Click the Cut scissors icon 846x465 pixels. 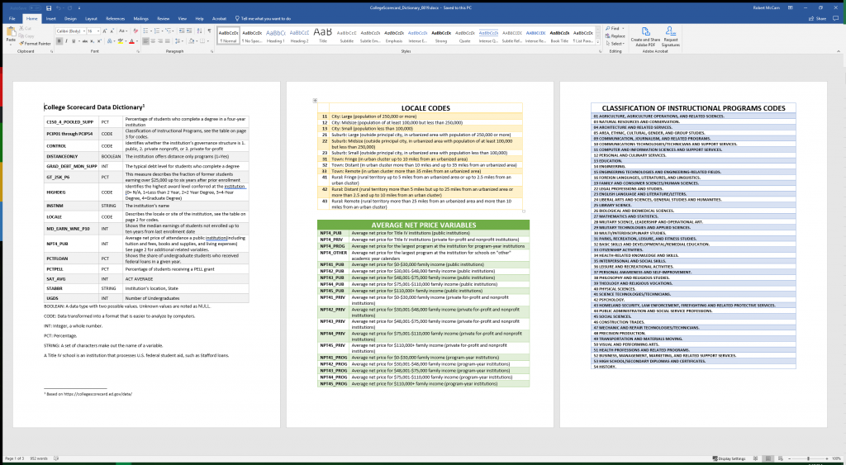point(21,28)
